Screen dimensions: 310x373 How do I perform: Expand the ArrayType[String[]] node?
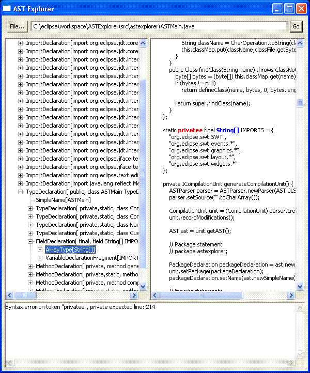click(40, 250)
